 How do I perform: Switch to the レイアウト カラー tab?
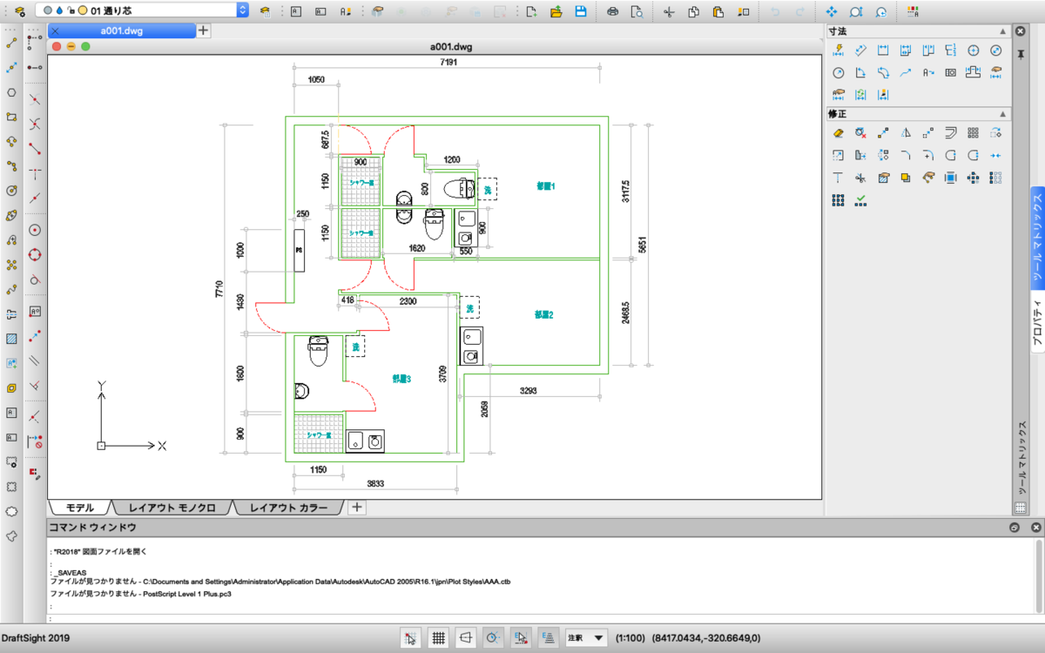pyautogui.click(x=289, y=508)
